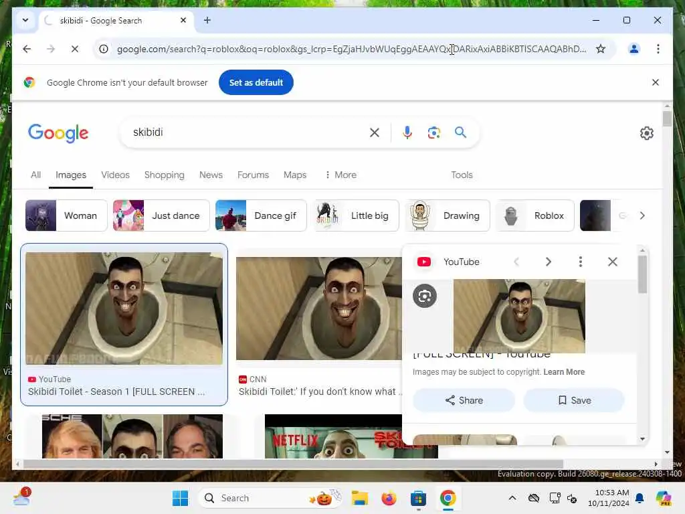Open the YouTube Skibidi Toilet Season 1 thumbnail

click(x=124, y=308)
